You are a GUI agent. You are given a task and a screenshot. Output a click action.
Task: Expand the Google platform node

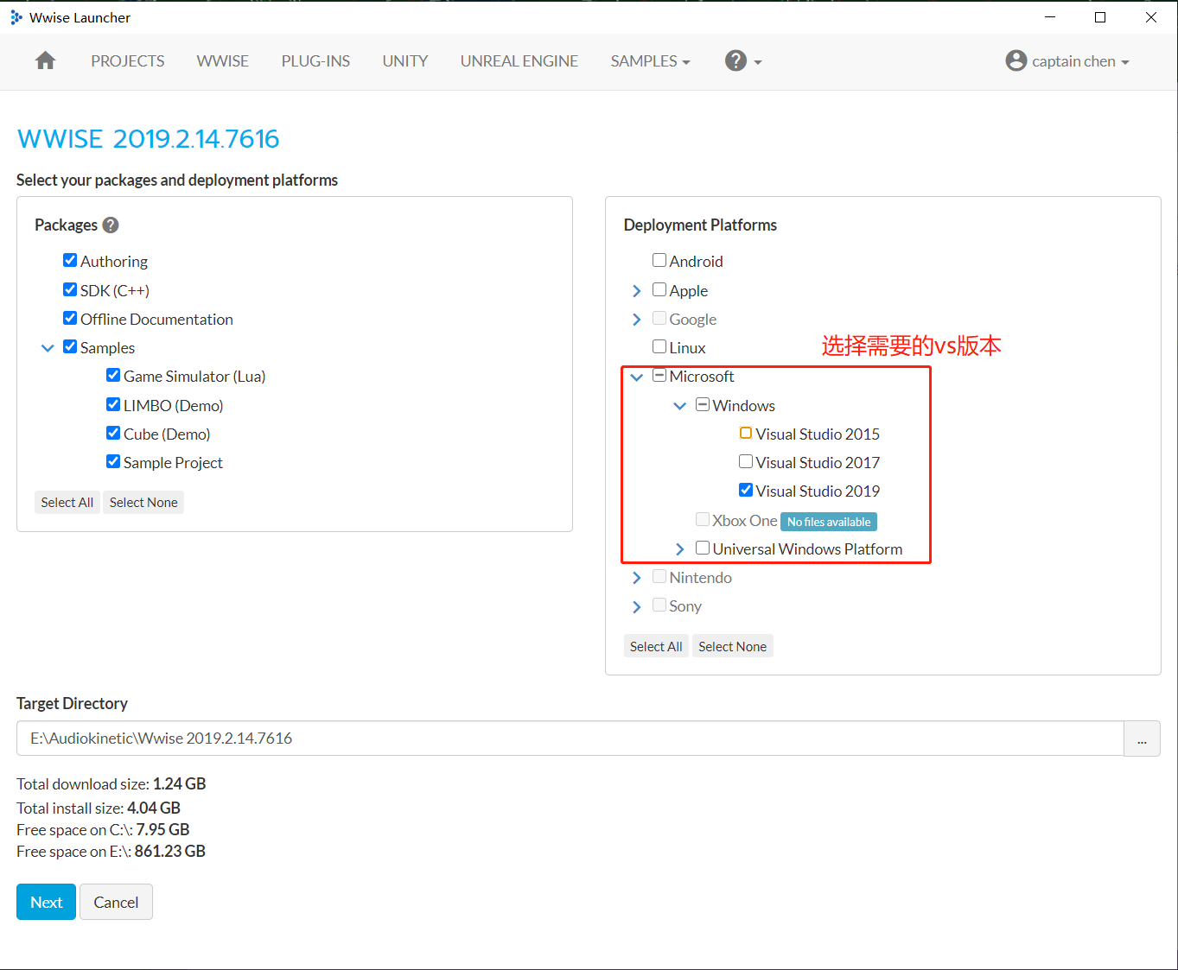[x=637, y=320]
